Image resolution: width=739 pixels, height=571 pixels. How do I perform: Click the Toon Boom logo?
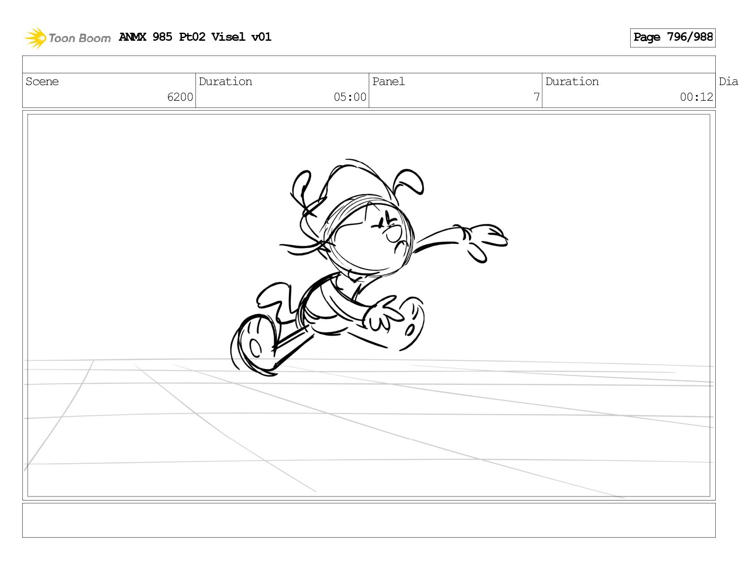67,38
